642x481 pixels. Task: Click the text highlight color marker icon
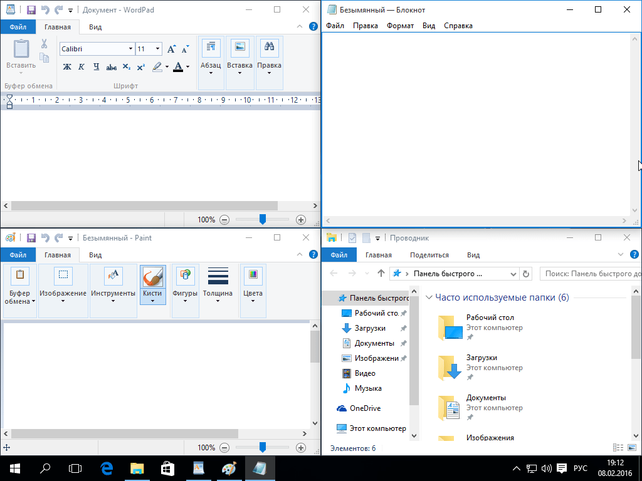point(157,66)
